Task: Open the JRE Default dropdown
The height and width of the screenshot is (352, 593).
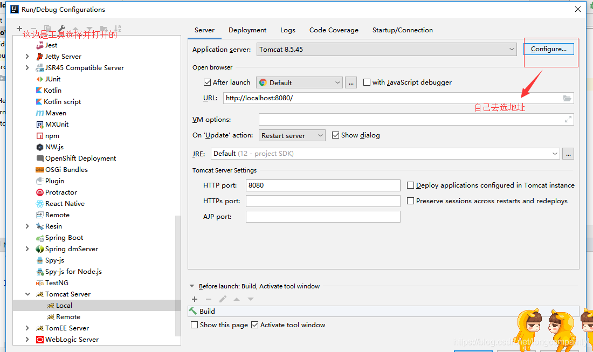Action: (385, 154)
